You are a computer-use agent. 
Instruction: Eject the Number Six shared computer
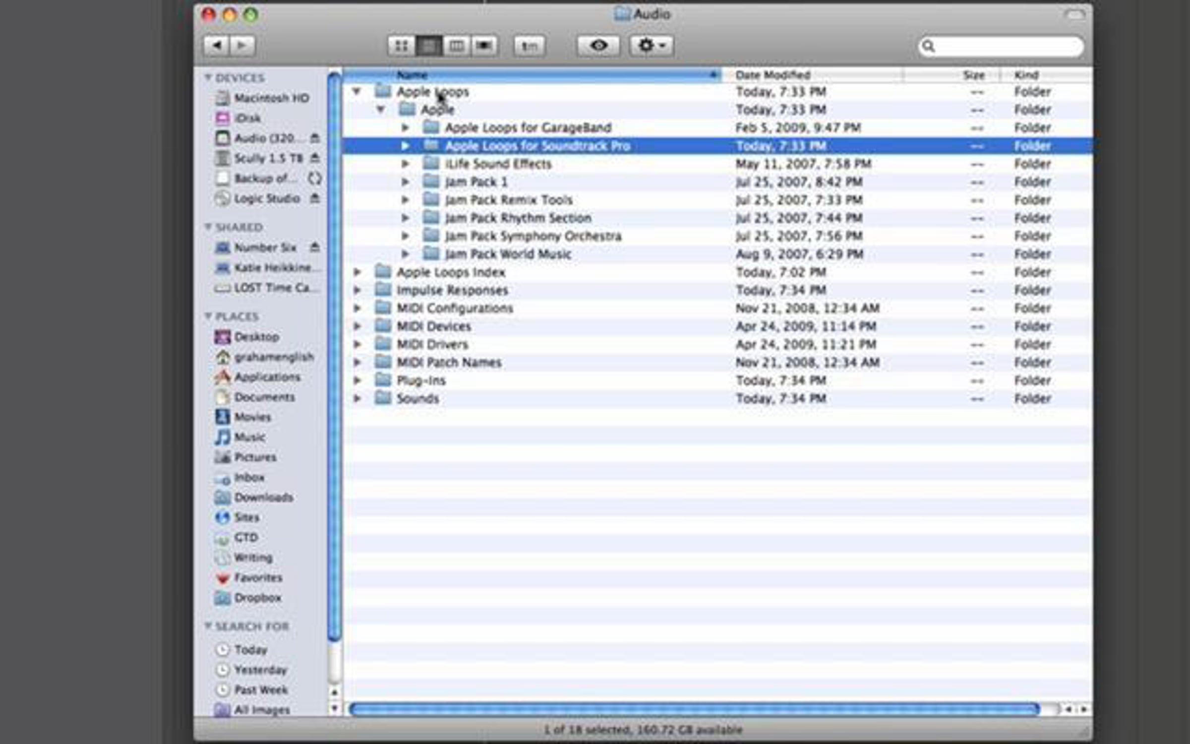(314, 247)
